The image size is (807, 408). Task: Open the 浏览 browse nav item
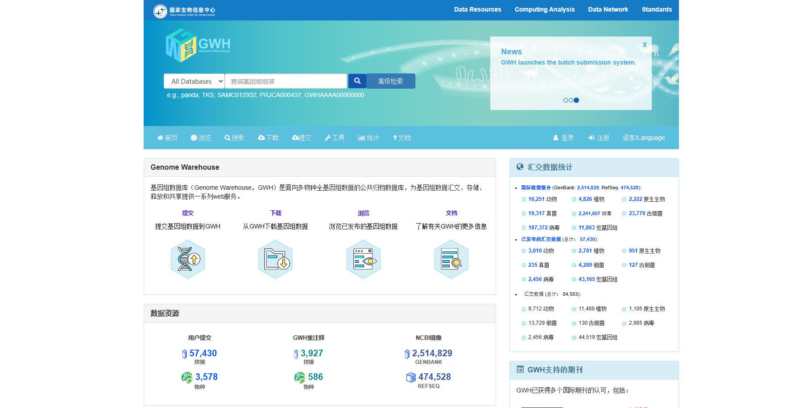tap(201, 138)
